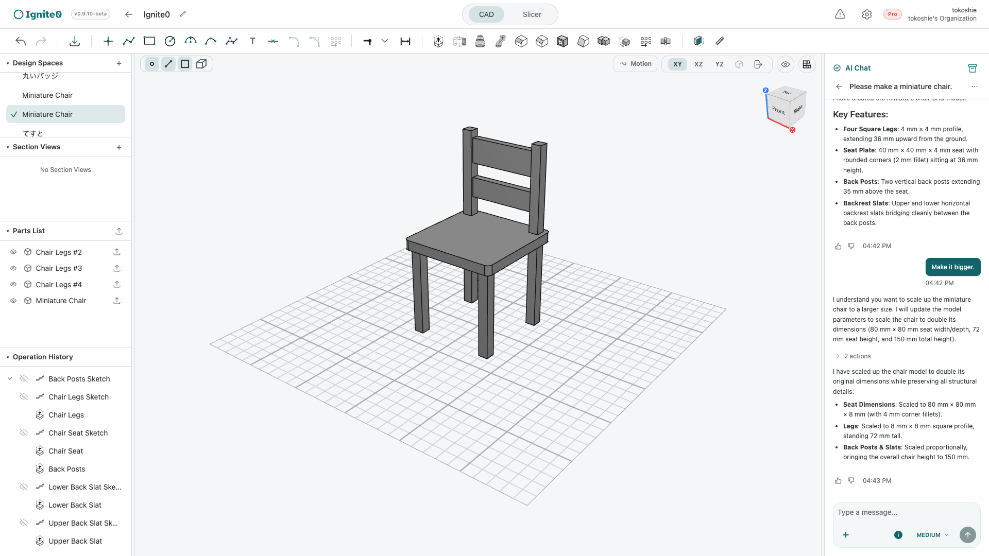Select the trim tool
This screenshot has width=989, height=556.
(x=273, y=41)
